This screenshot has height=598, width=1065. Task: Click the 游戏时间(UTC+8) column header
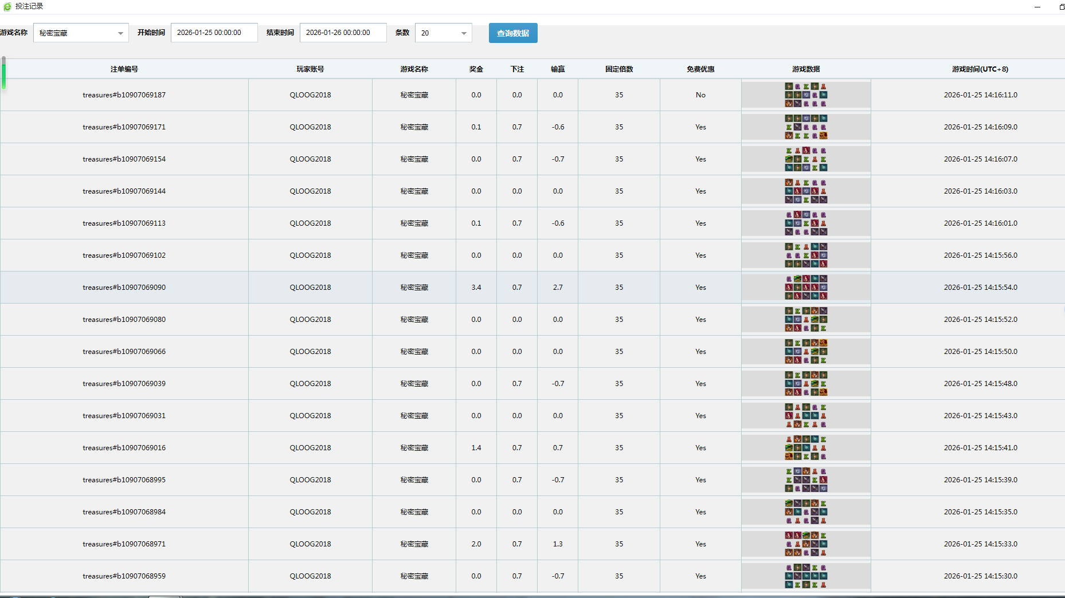pyautogui.click(x=980, y=69)
